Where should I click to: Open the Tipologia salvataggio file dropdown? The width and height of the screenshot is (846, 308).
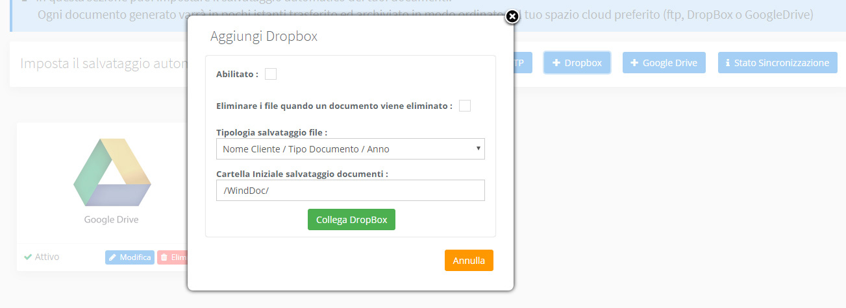[x=351, y=148]
